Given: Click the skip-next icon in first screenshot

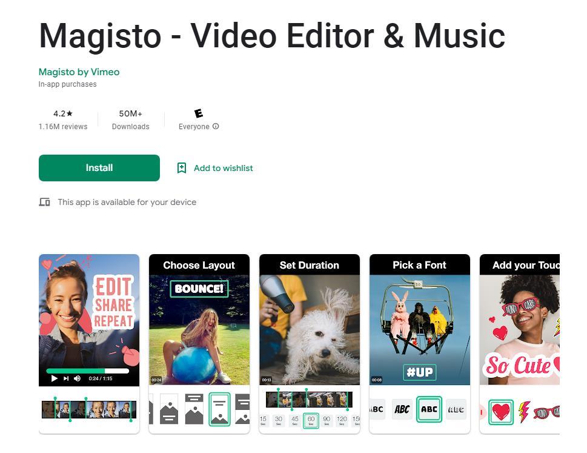Looking at the screenshot, I should pyautogui.click(x=66, y=378).
